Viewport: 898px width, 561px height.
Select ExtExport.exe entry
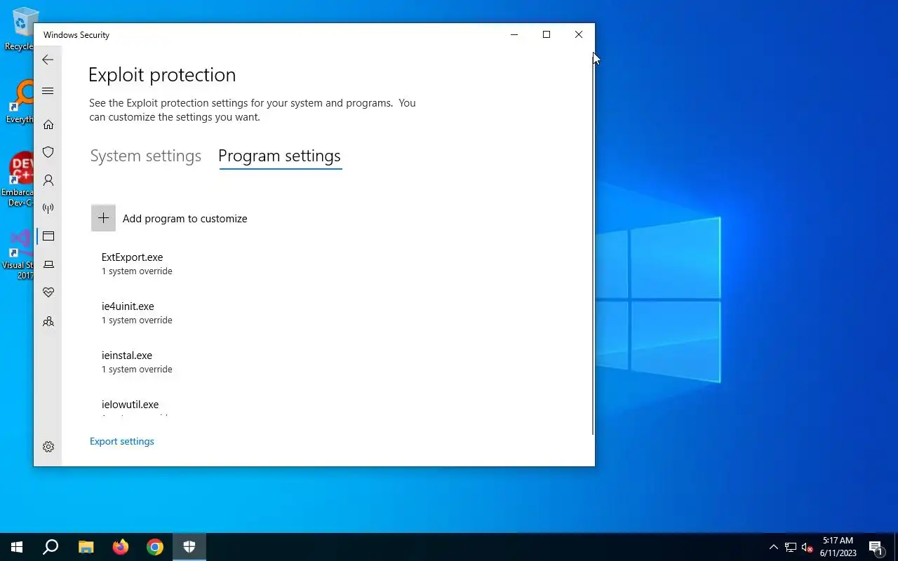pyautogui.click(x=137, y=264)
